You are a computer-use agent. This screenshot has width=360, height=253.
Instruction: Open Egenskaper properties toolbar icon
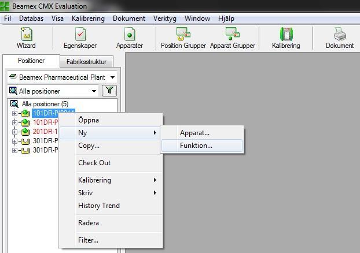[80, 38]
